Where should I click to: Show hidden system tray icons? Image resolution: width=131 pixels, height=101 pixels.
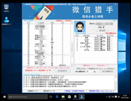107,97
